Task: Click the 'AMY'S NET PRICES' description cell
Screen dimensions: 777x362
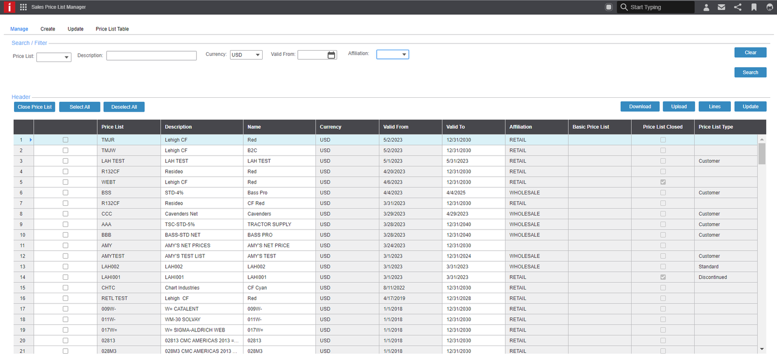Action: click(202, 246)
